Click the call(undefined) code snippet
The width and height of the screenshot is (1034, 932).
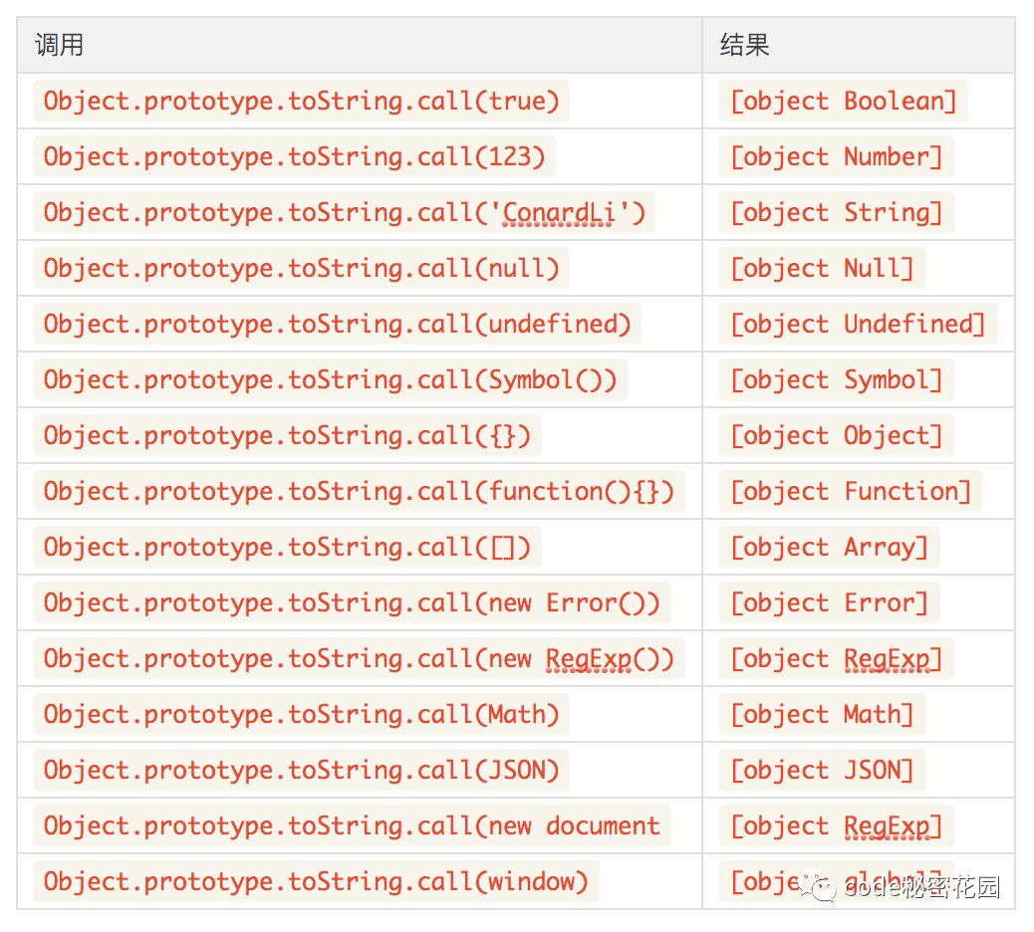click(x=337, y=324)
